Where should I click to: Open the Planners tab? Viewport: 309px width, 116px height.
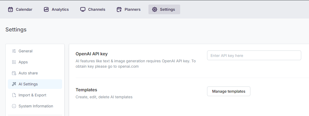(129, 9)
